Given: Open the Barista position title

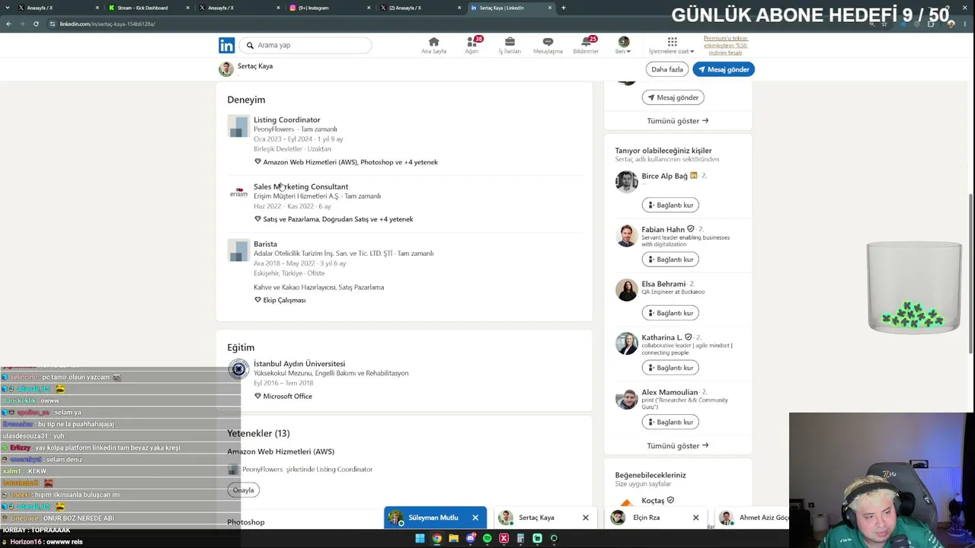Looking at the screenshot, I should click(265, 244).
